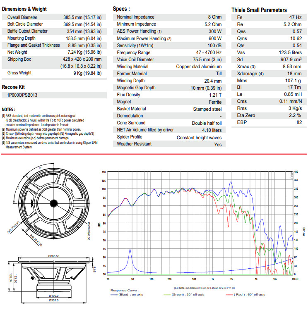Click the speaker side profile drawing

54,276
